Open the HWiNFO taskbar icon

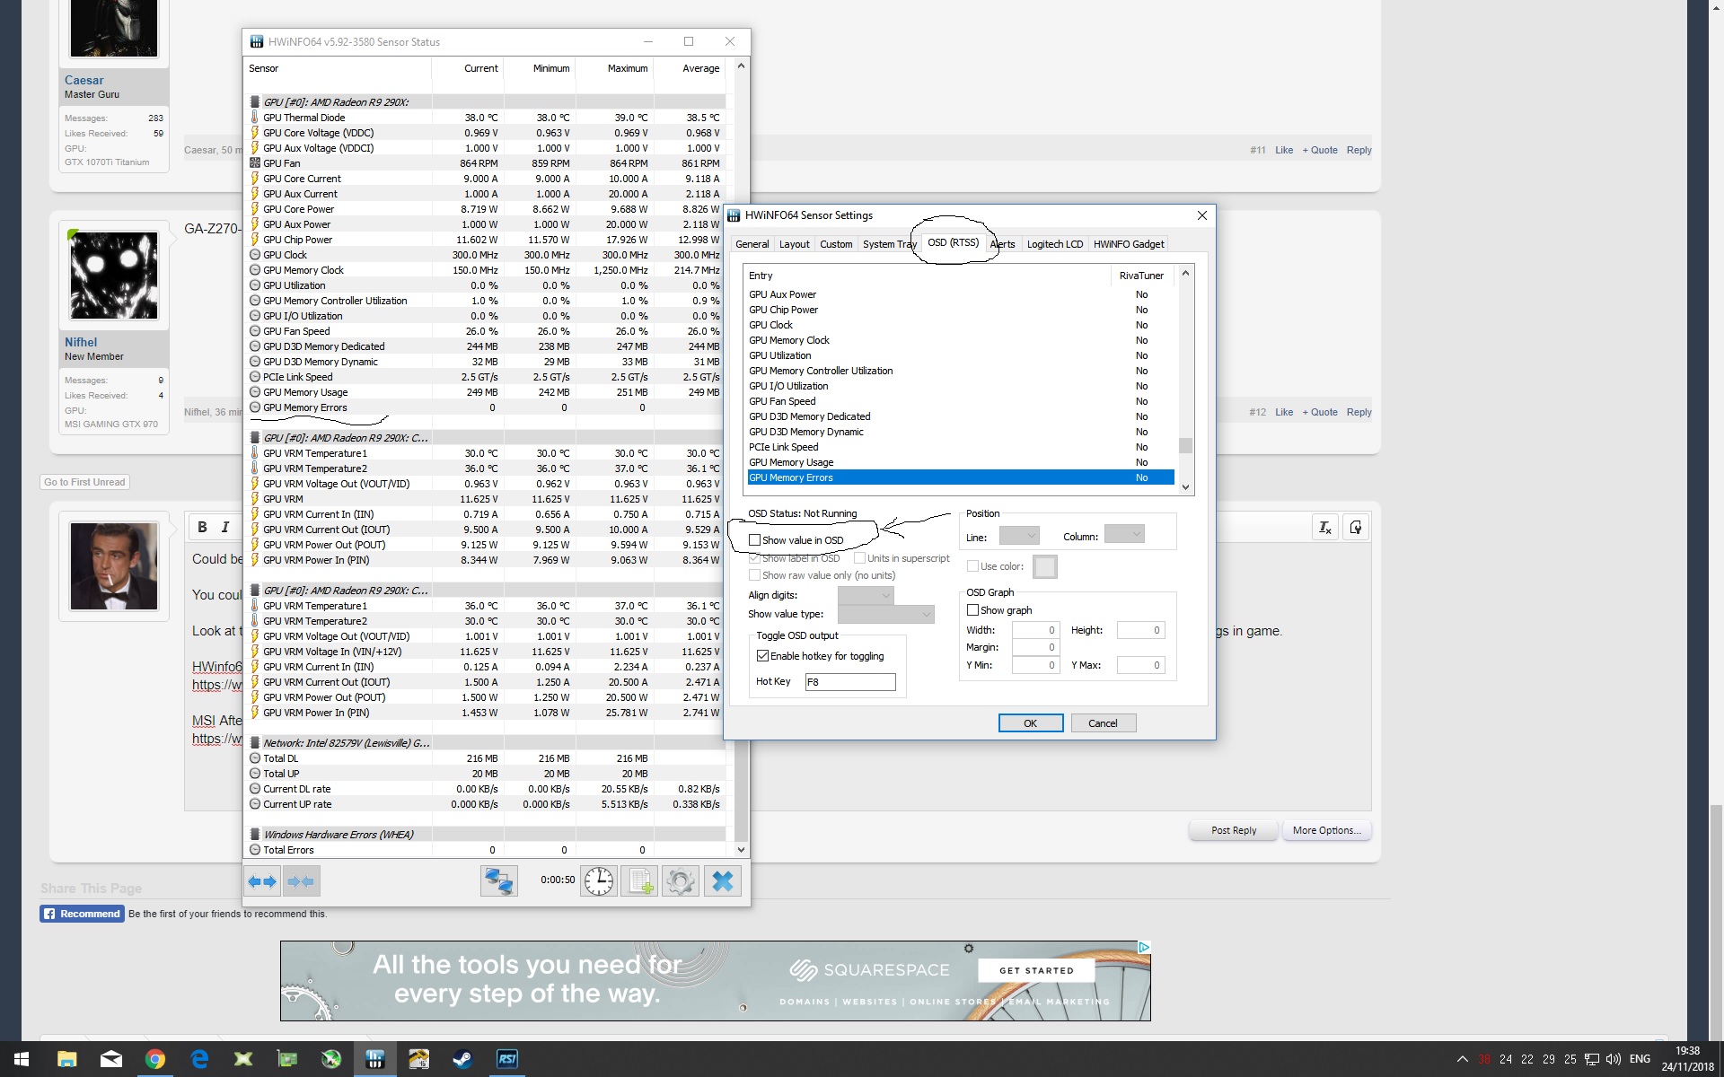pos(375,1059)
